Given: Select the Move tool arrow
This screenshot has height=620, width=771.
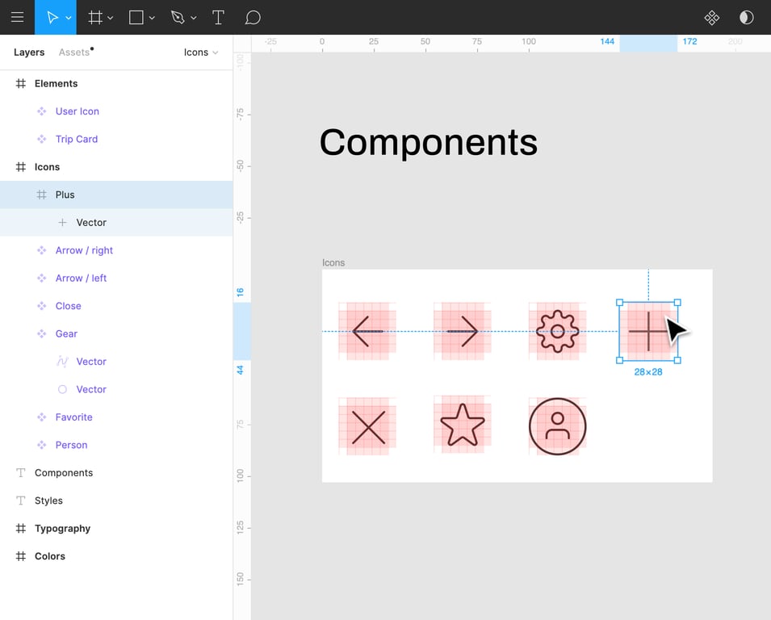Looking at the screenshot, I should [x=52, y=17].
